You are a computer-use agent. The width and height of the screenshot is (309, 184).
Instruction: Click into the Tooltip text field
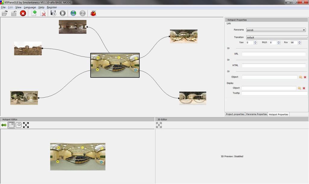point(274,93)
